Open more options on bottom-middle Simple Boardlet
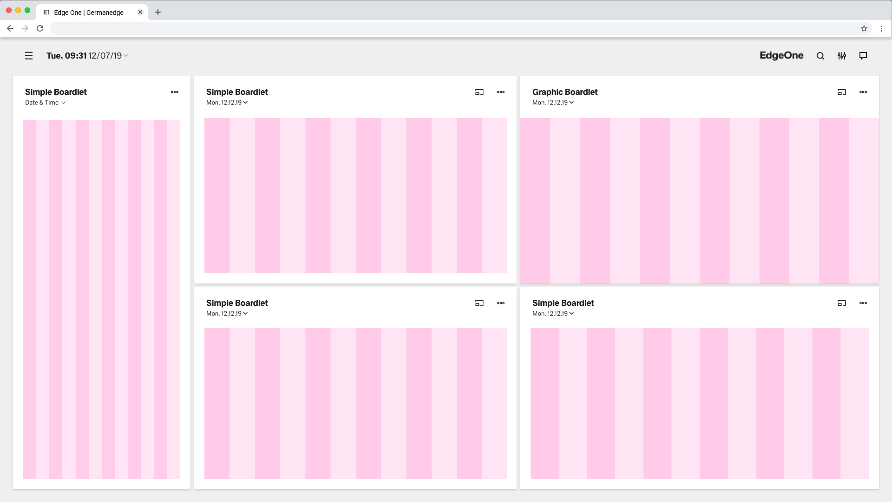 501,303
